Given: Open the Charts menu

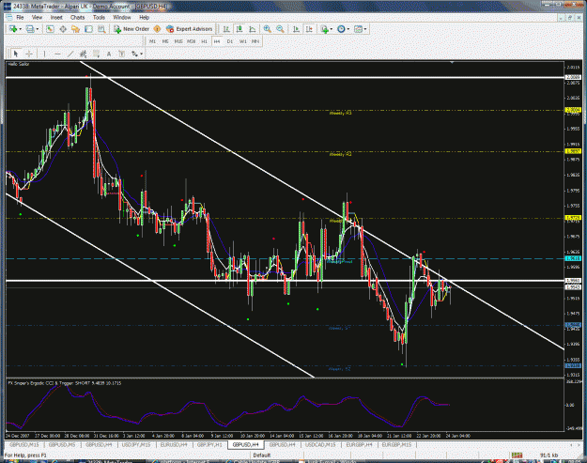Looking at the screenshot, I should pyautogui.click(x=78, y=18).
